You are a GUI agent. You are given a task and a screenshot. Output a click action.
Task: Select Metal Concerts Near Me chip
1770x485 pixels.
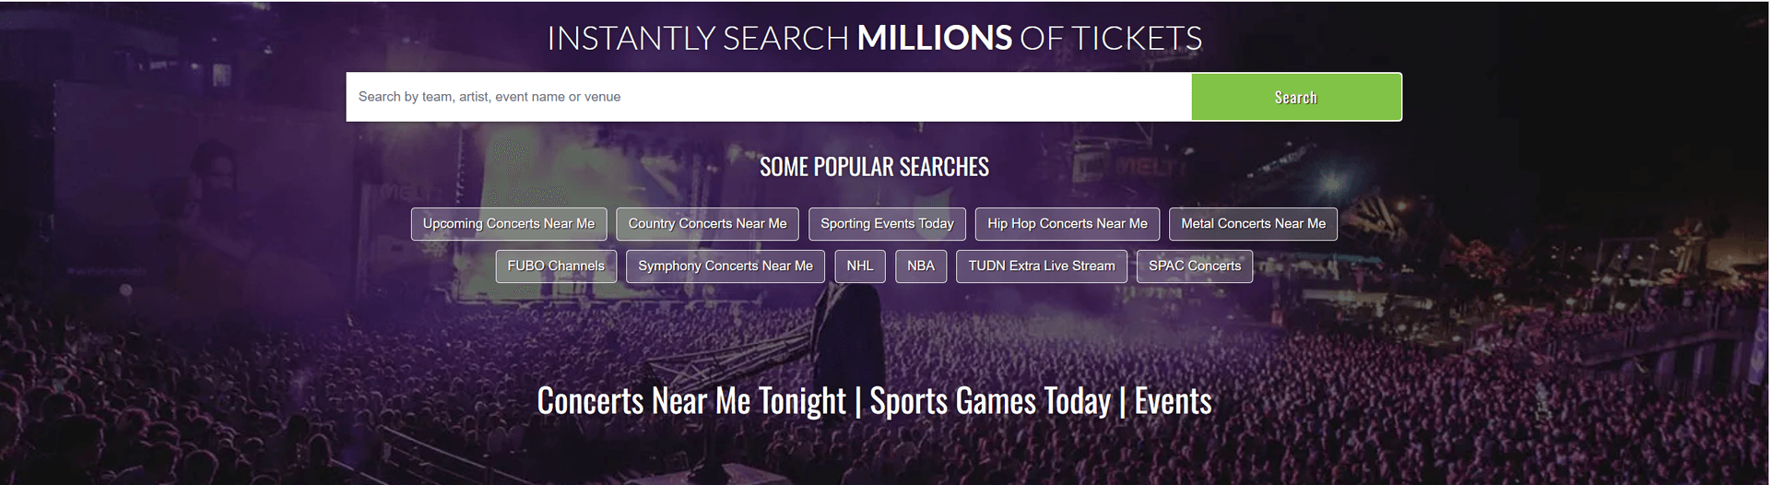click(x=1253, y=224)
